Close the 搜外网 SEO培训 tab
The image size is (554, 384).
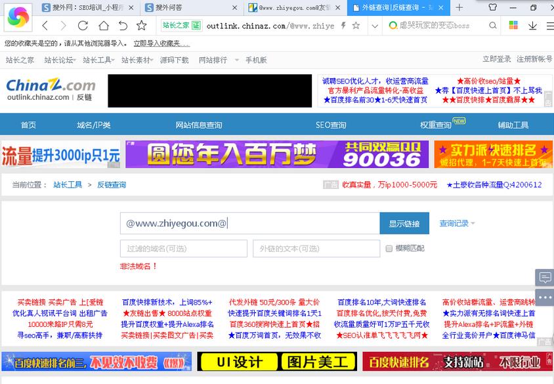(131, 7)
